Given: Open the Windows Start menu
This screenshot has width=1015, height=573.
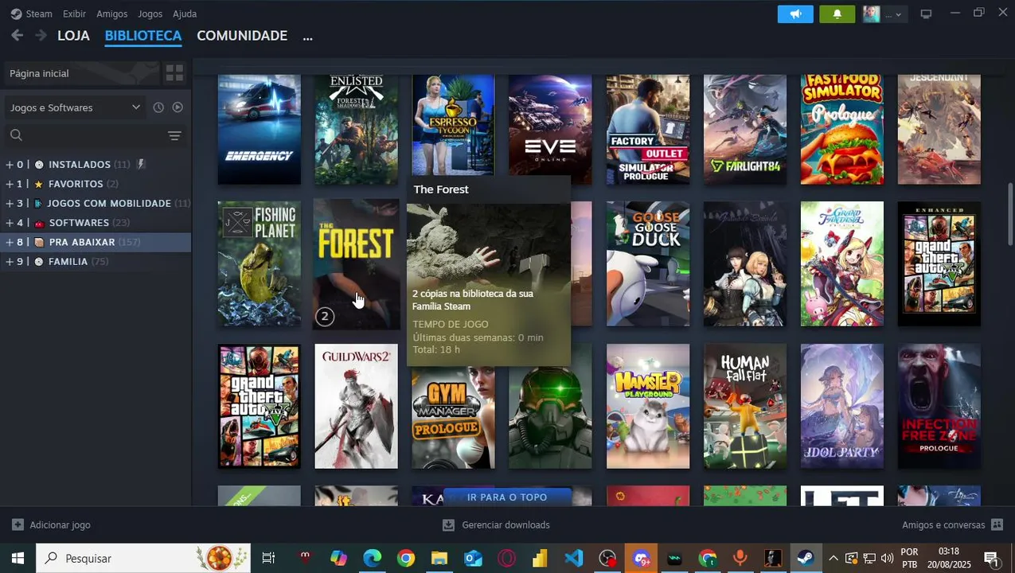Looking at the screenshot, I should 18,558.
